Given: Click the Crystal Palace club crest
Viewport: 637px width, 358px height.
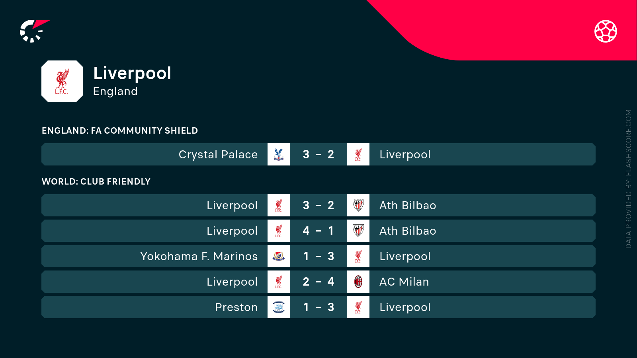Looking at the screenshot, I should (x=279, y=154).
